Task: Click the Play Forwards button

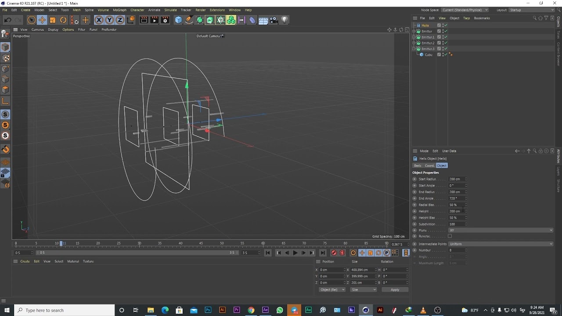Action: coord(295,253)
